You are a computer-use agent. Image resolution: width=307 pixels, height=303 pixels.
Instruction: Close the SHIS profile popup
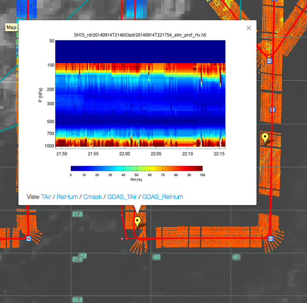pyautogui.click(x=249, y=28)
